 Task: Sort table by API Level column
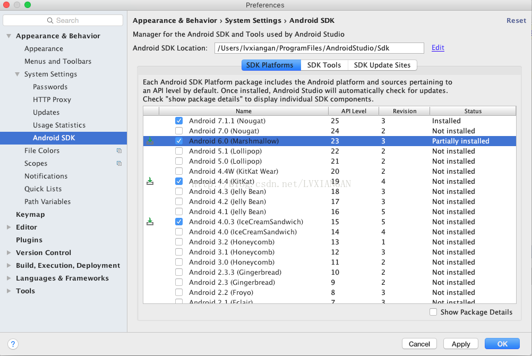[x=354, y=111]
